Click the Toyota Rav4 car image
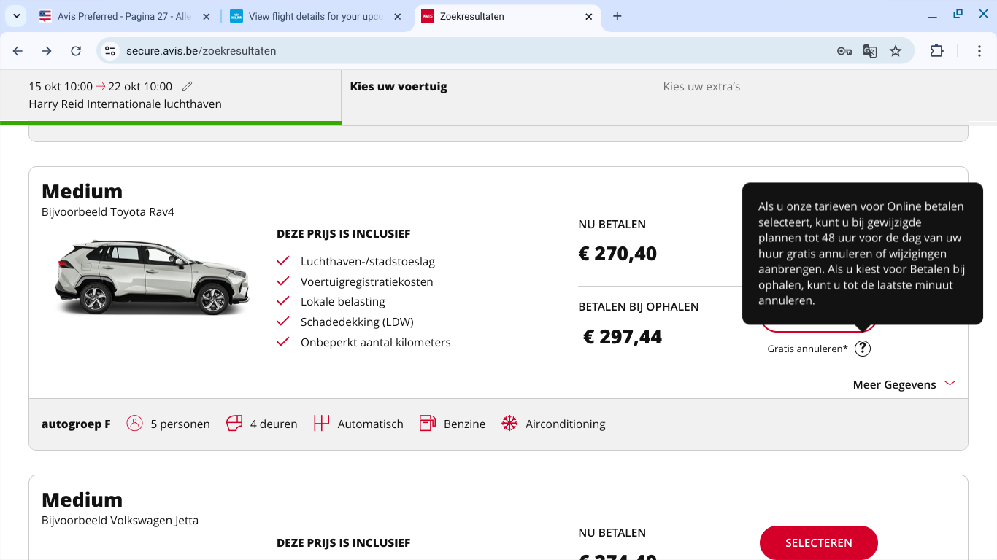The image size is (997, 560). (153, 277)
